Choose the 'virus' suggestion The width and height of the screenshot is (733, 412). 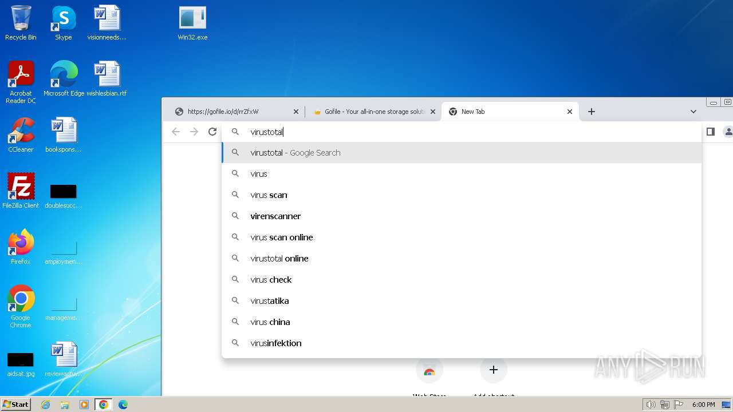click(x=462, y=174)
